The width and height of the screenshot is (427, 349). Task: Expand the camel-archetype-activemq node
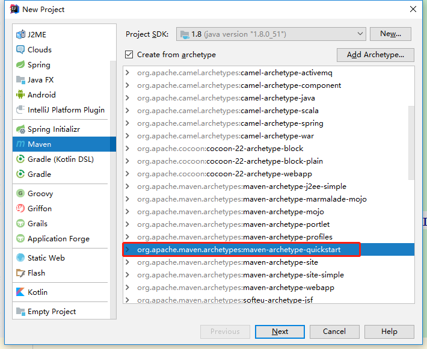127,73
